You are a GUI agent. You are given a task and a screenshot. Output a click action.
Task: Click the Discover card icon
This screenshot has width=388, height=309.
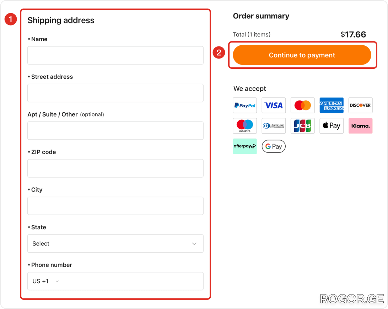coord(361,105)
